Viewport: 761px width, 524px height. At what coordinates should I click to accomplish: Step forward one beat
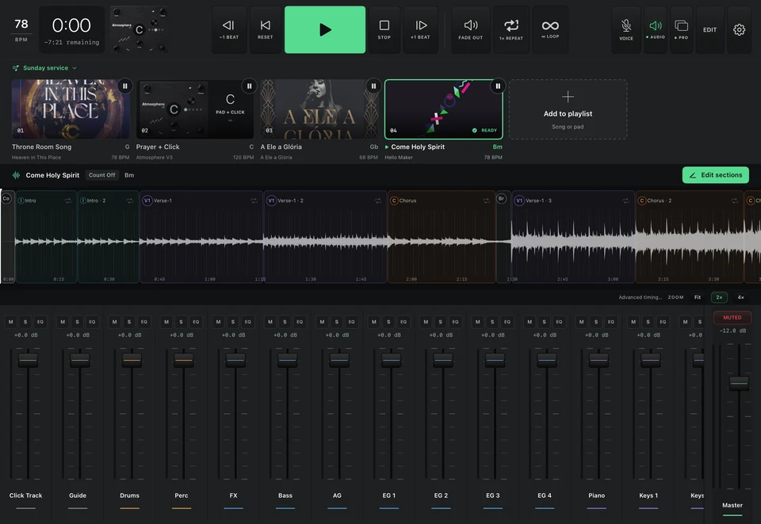420,29
